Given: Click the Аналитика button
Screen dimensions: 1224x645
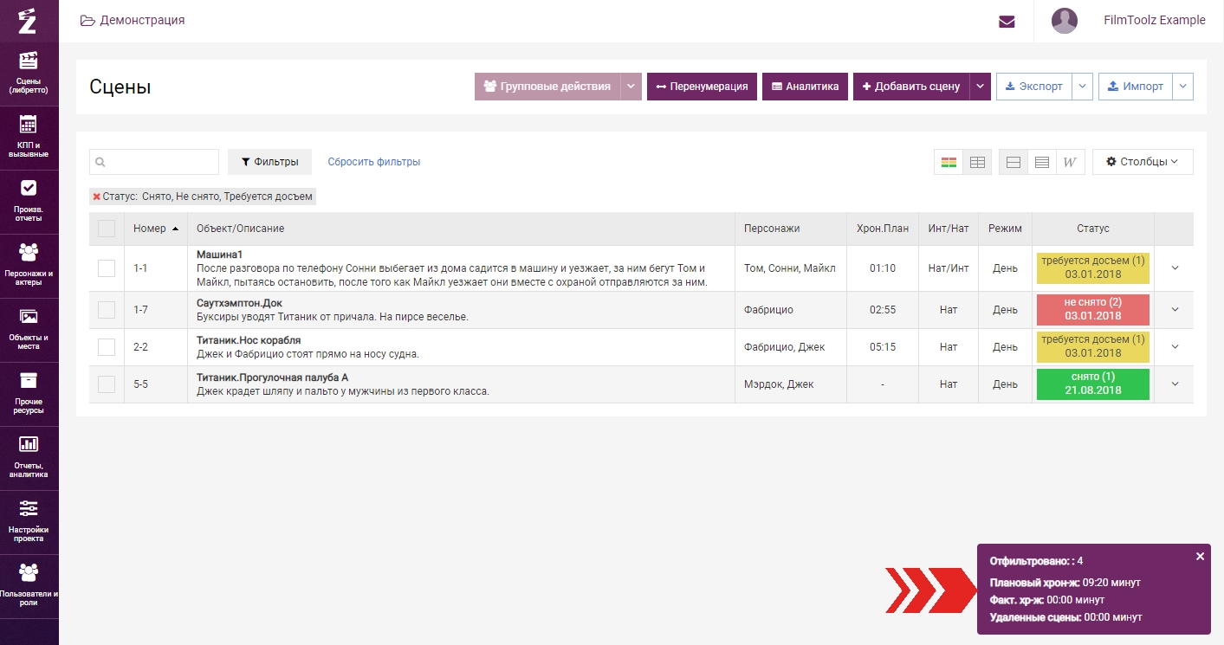Looking at the screenshot, I should tap(805, 87).
